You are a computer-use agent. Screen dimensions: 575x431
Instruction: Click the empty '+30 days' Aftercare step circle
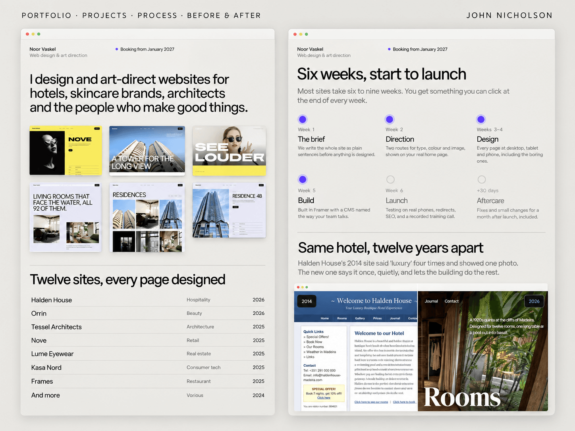pos(482,179)
